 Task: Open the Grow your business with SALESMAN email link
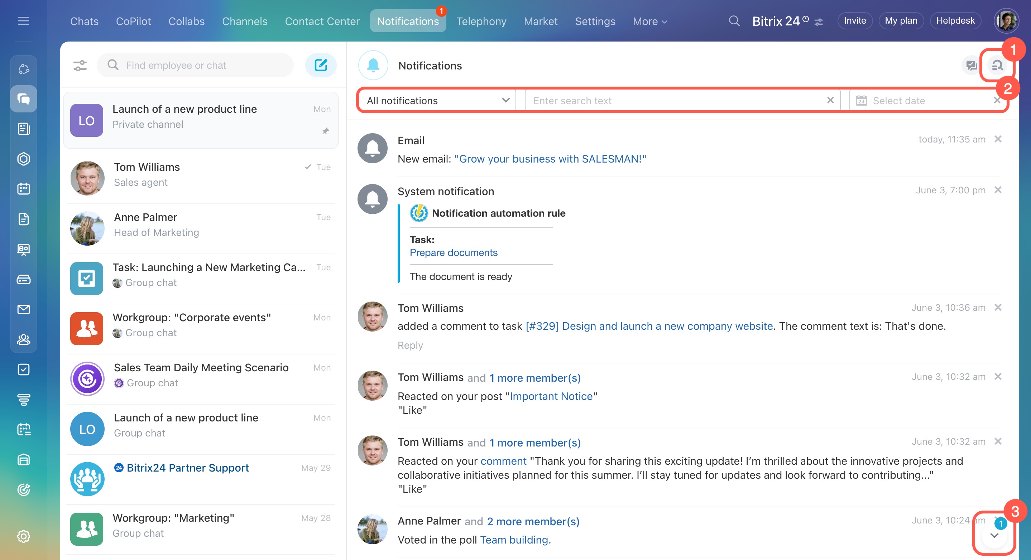coord(550,159)
